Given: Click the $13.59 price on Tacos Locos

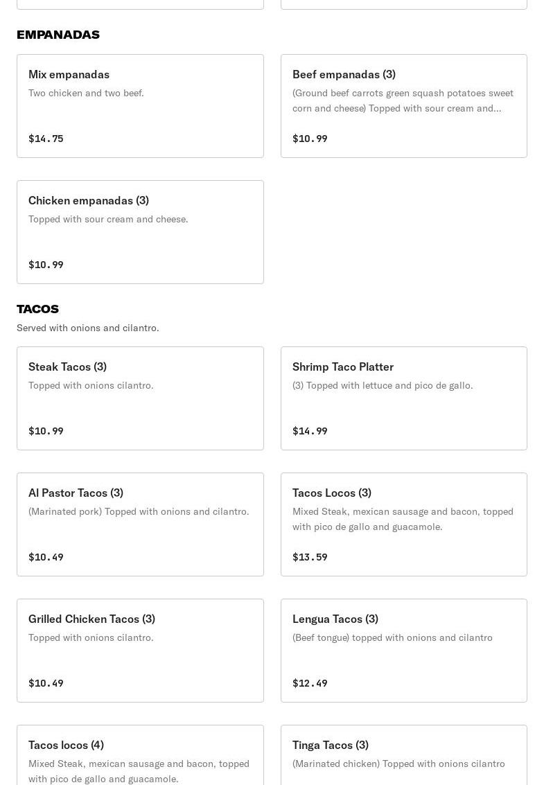Looking at the screenshot, I should 310,557.
